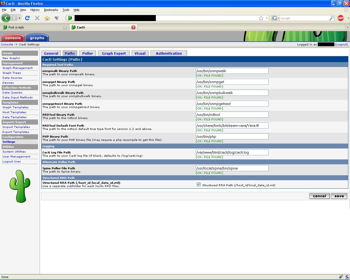Image resolution: width=350 pixels, height=280 pixels.
Task: Open User Management in the sidebar
Action: click(x=16, y=156)
